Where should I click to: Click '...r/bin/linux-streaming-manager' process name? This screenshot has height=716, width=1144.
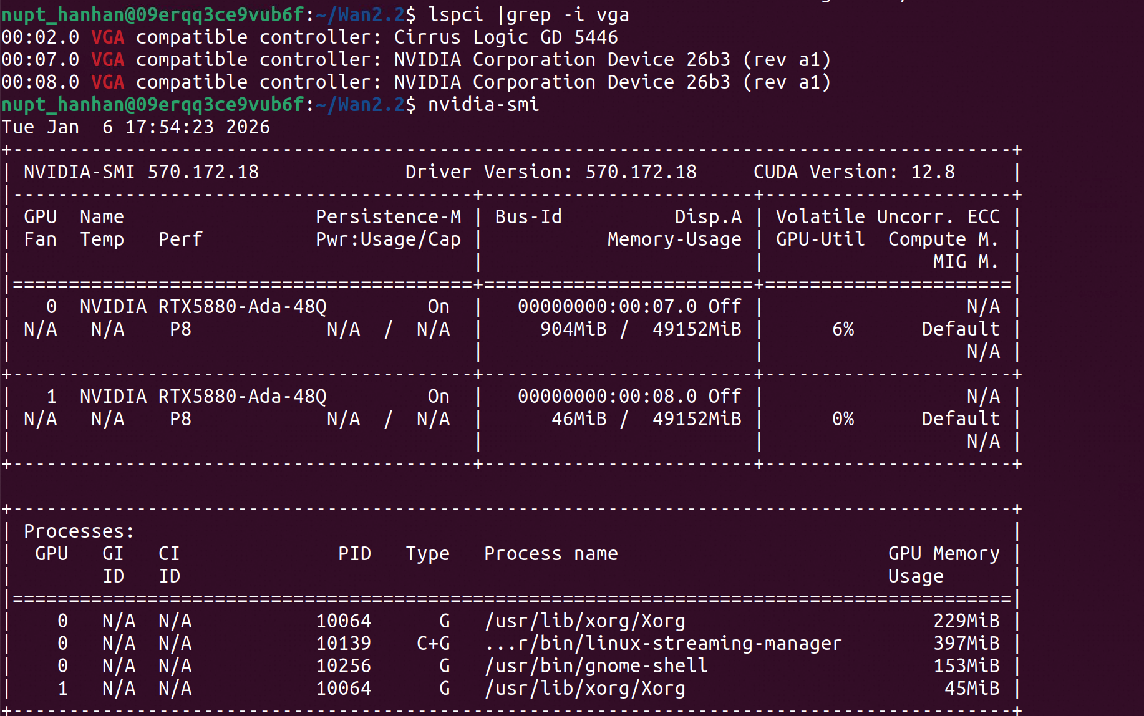coord(663,643)
